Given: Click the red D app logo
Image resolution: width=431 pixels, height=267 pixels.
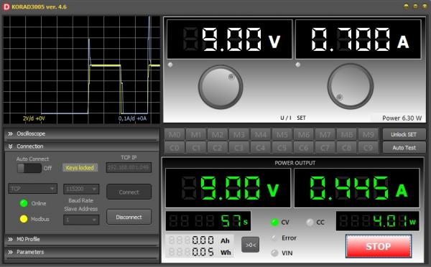Looking at the screenshot, I should 6,6.
